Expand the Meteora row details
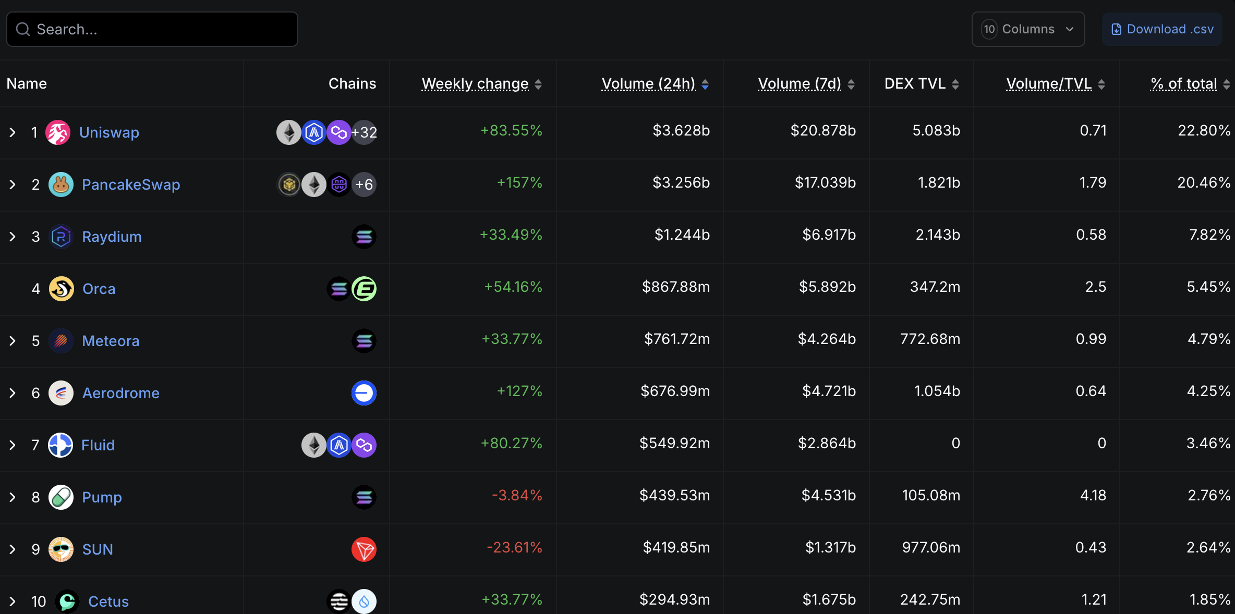Viewport: 1235px width, 614px height. pyautogui.click(x=13, y=341)
